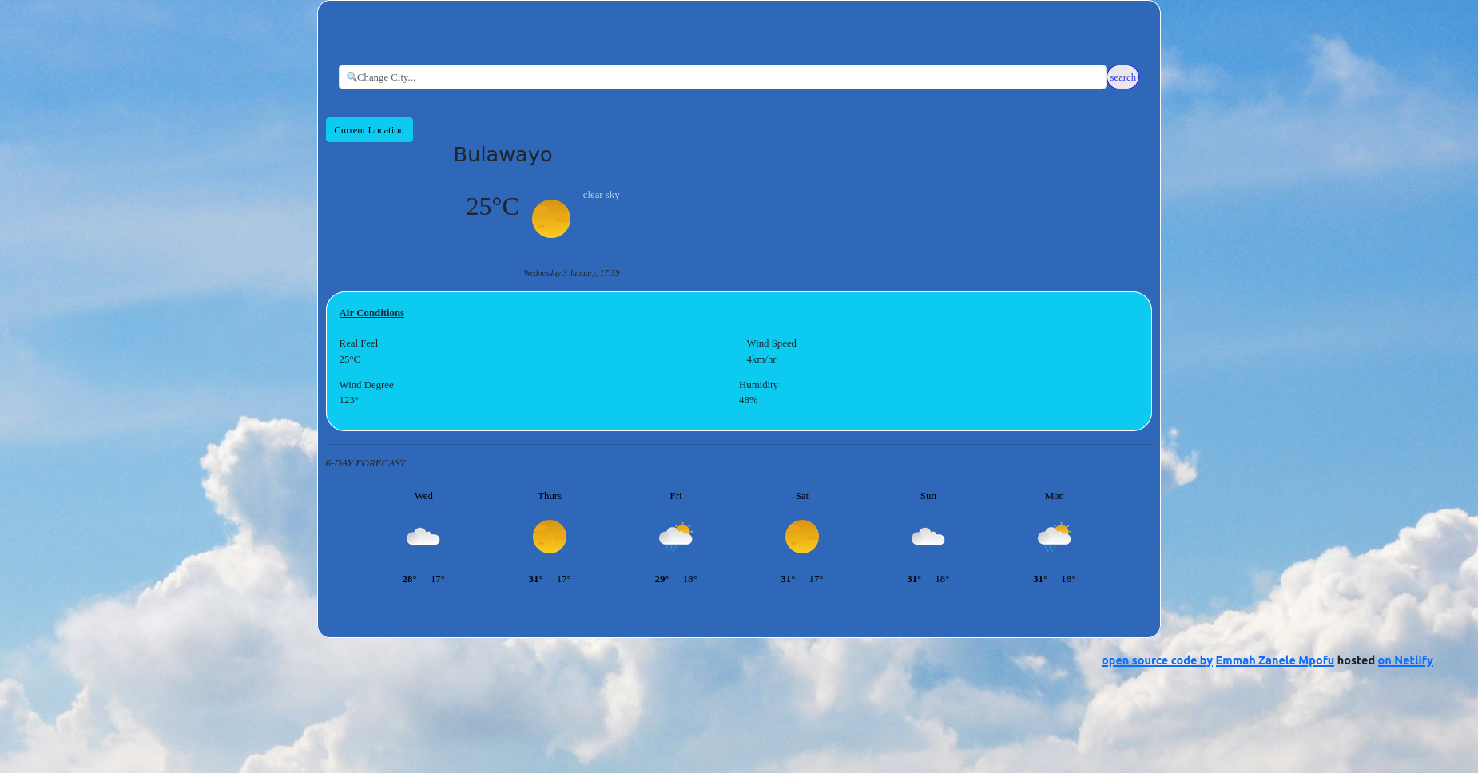The image size is (1478, 773).
Task: Click Wednesday's cloud forecast icon
Action: (423, 537)
